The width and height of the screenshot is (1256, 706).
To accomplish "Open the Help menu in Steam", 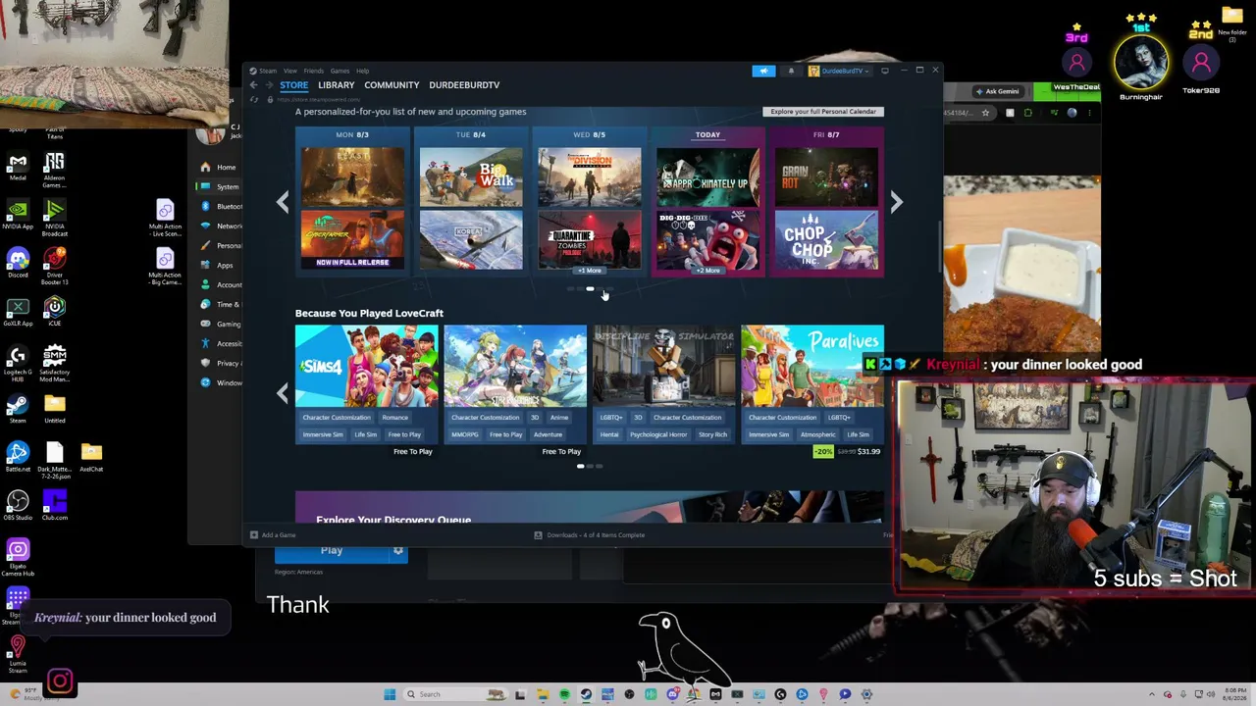I will [363, 71].
